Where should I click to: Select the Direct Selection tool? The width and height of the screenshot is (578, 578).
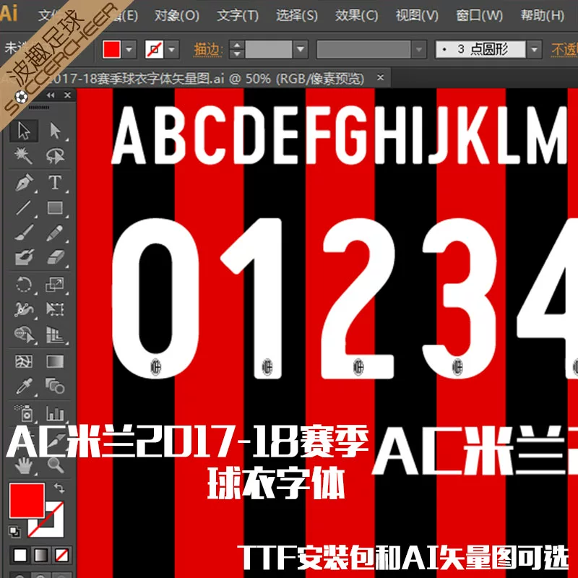[x=56, y=131]
